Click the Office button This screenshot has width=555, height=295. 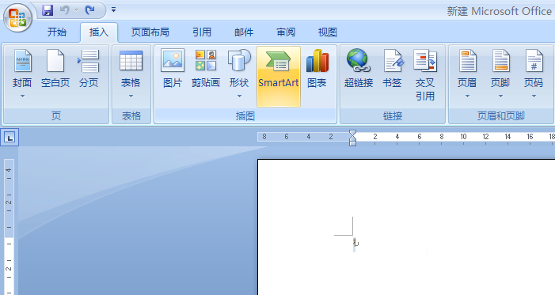click(x=17, y=17)
